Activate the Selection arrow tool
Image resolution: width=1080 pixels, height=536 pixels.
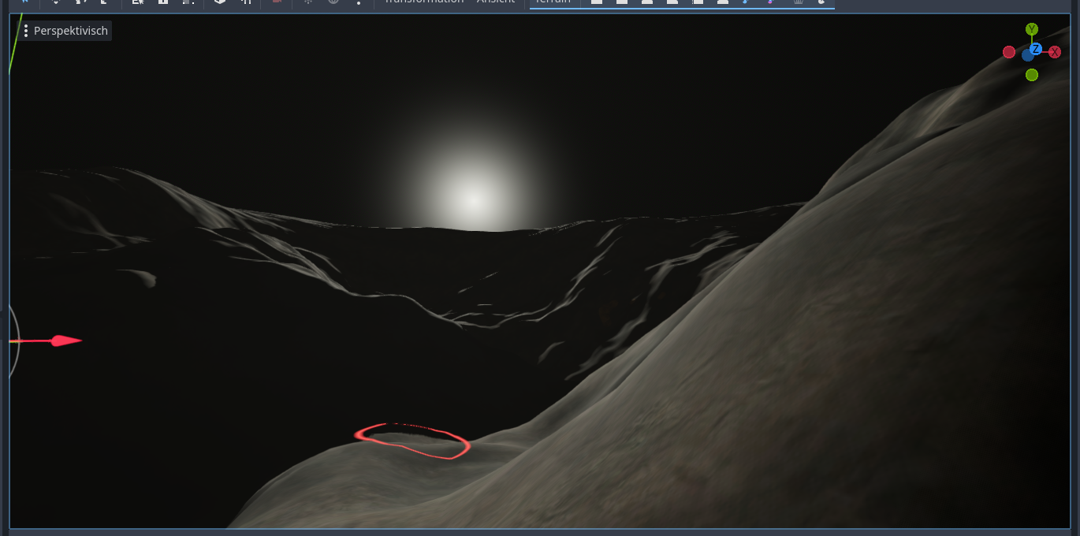(x=25, y=3)
